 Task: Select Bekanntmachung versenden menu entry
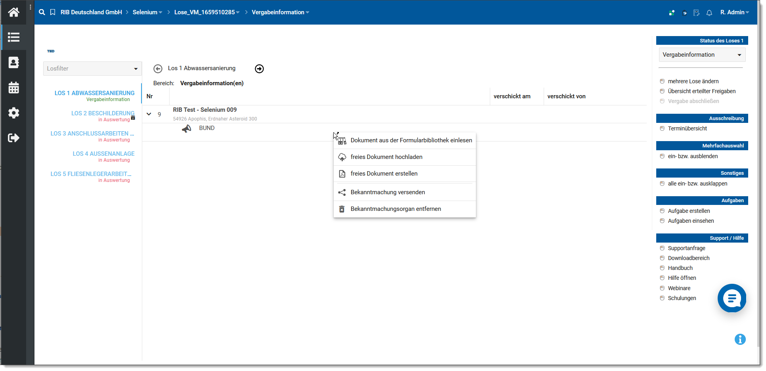click(405, 192)
